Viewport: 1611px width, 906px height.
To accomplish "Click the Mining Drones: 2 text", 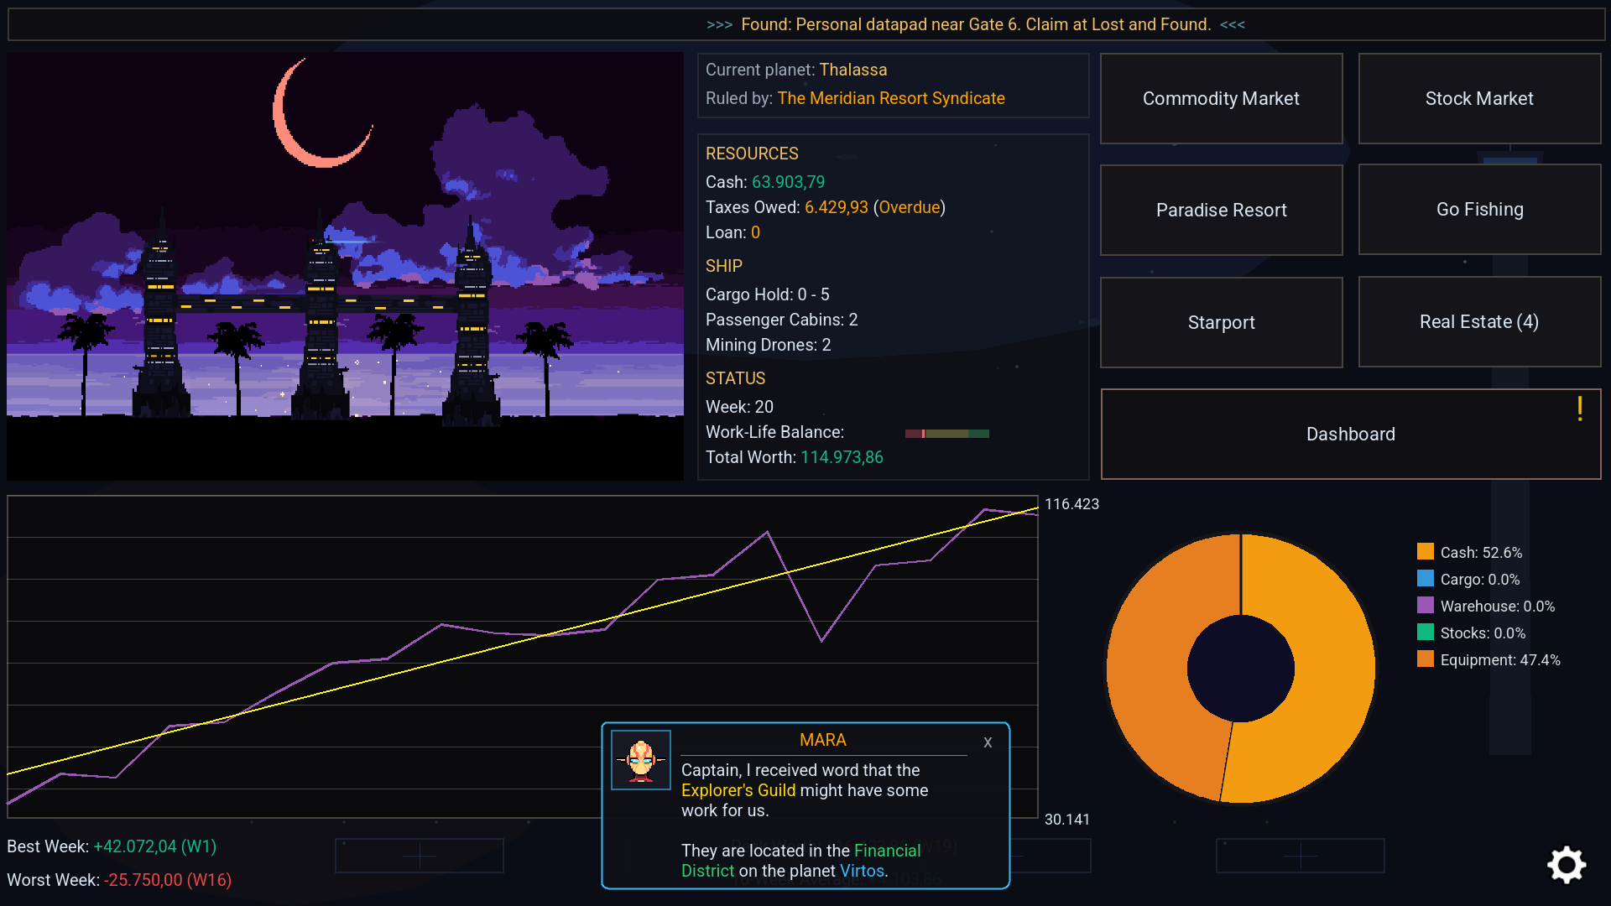I will click(x=768, y=345).
